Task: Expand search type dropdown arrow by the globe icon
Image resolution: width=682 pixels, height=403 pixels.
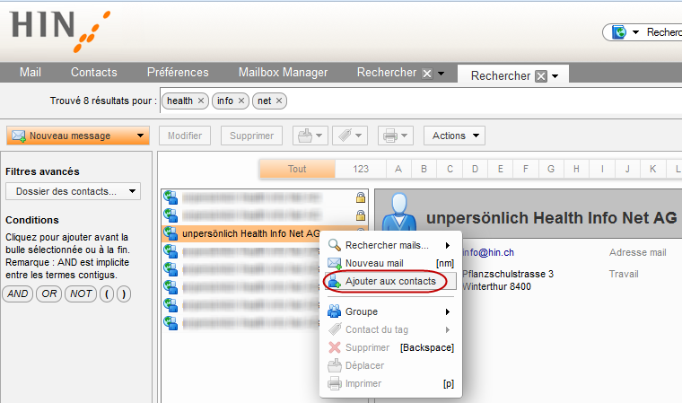Action: [635, 32]
